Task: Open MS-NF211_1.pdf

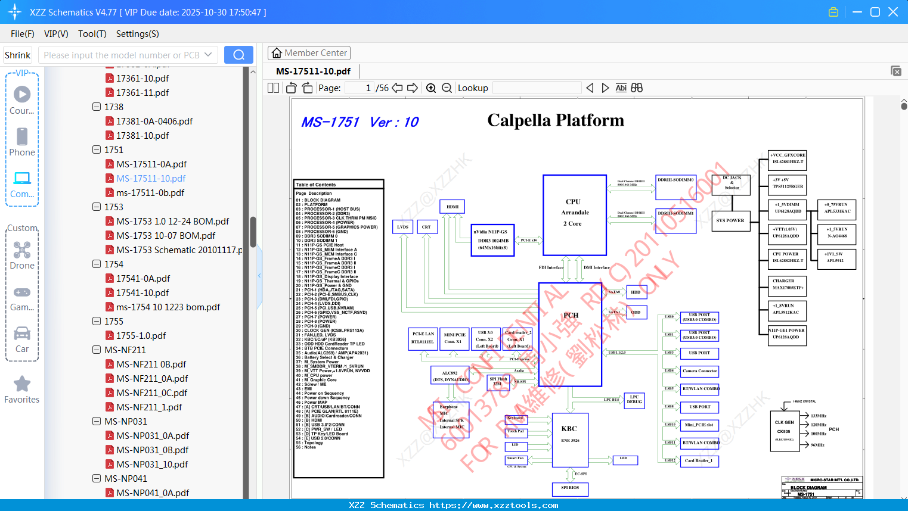Action: (149, 407)
